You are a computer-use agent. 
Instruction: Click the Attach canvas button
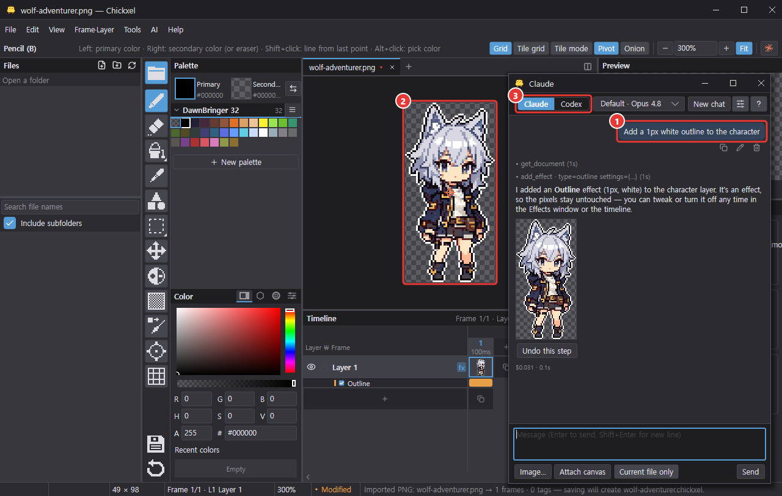tap(582, 472)
